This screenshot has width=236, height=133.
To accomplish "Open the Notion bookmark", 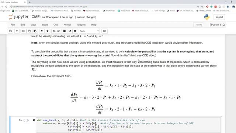I will click(x=171, y=11).
